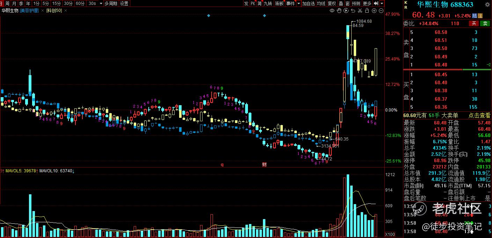Image resolution: width=492 pixels, height=238 pixels.
Task: Select the 5分 period
Action: [x=46, y=3]
